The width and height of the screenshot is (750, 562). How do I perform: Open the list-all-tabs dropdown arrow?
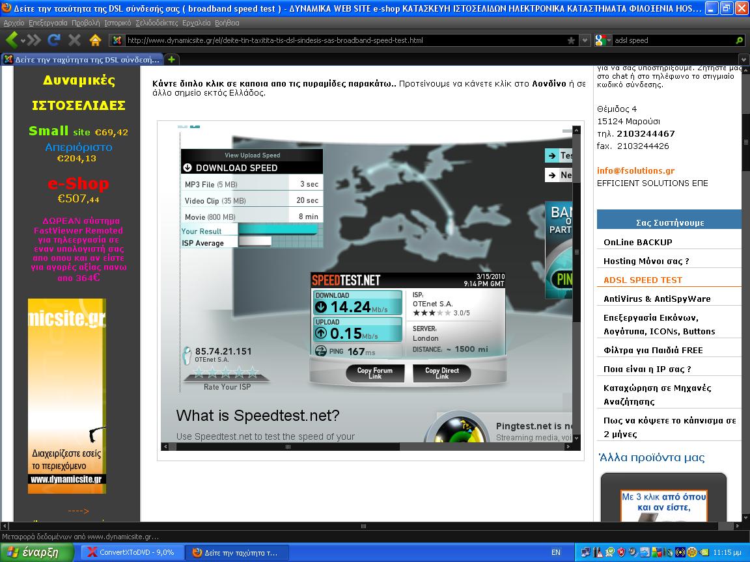point(743,60)
